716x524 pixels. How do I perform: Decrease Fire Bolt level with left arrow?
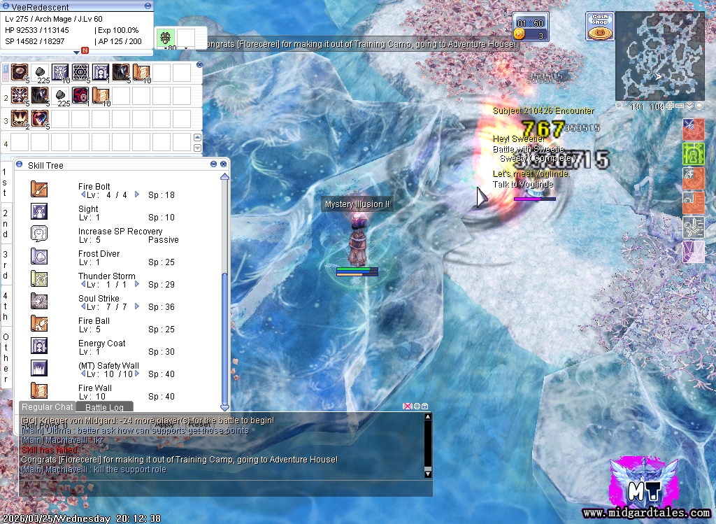point(83,194)
